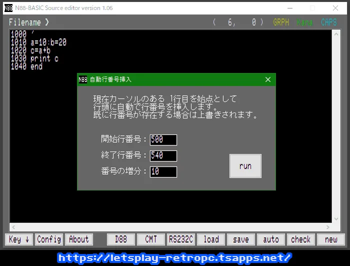The height and width of the screenshot is (266, 350).
Task: Toggle the GRPH indicator
Action: [x=281, y=22]
